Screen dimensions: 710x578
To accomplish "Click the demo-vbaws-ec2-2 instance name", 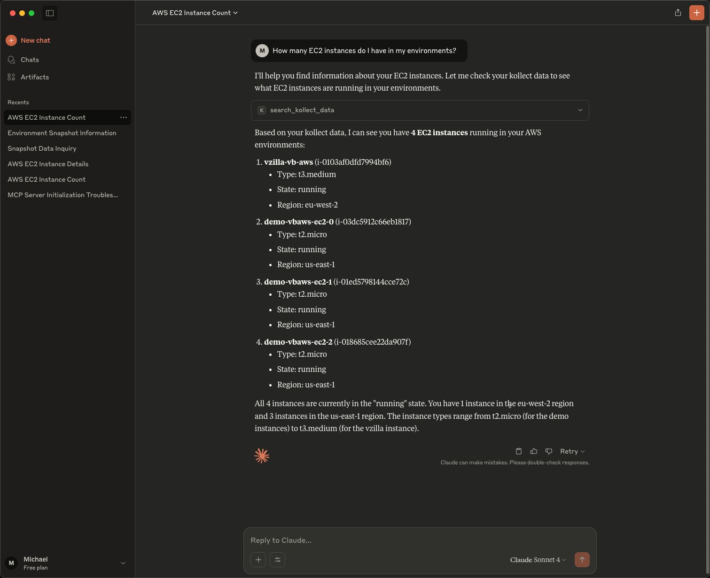I will coord(298,342).
